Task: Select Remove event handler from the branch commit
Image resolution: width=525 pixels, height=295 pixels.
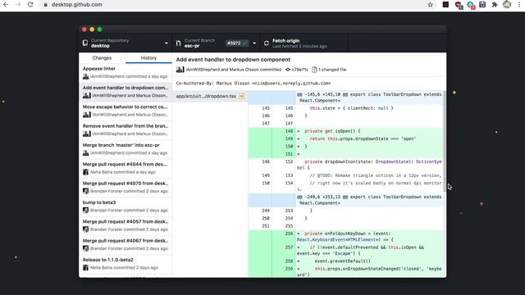Action: pos(126,129)
